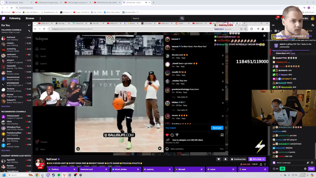Click the Twitch search magnifier button
Screen dimensions: 316x178
pos(182,18)
